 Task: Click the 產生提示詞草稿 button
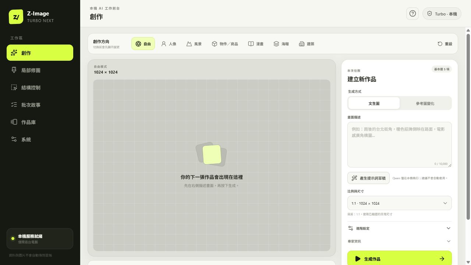point(368,178)
